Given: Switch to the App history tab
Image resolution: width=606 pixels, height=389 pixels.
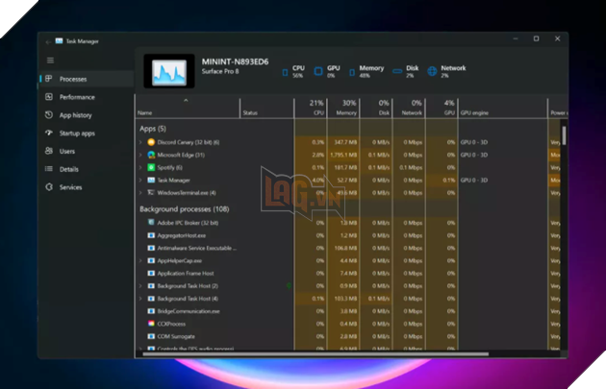Looking at the screenshot, I should click(x=87, y=115).
